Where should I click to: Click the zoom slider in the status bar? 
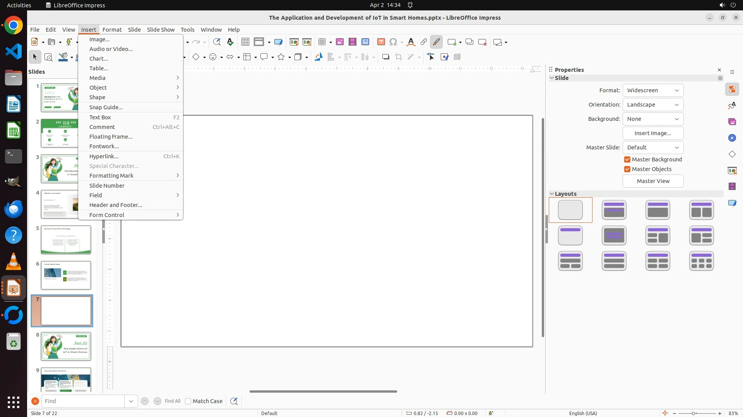(x=693, y=414)
